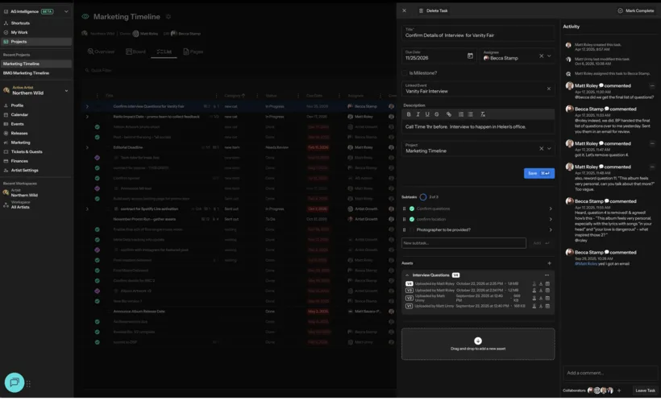Click the Leave Task button

pos(645,390)
